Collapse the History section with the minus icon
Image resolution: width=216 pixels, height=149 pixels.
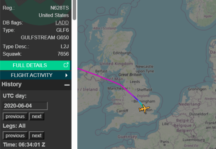click(67, 85)
